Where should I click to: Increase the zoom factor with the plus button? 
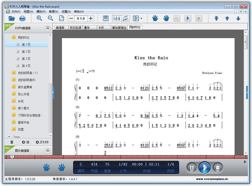coord(91,19)
